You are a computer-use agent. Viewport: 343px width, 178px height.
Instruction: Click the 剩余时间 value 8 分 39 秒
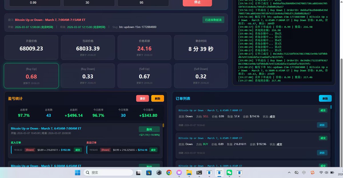pos(201,49)
